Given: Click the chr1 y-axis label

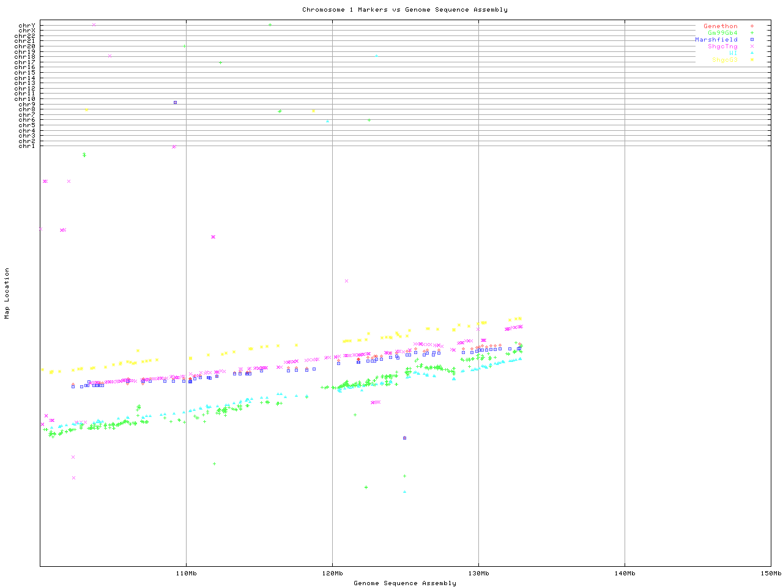Looking at the screenshot, I should 27,146.
